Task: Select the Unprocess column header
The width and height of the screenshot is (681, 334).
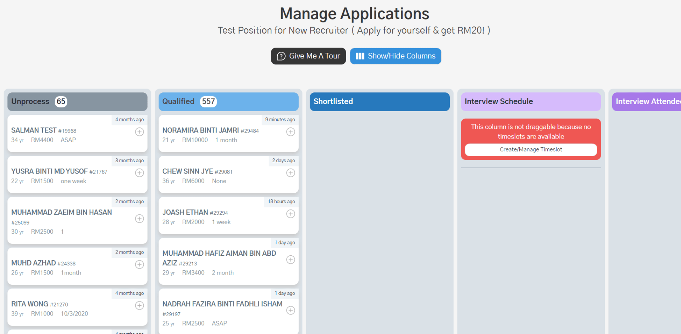Action: tap(77, 102)
